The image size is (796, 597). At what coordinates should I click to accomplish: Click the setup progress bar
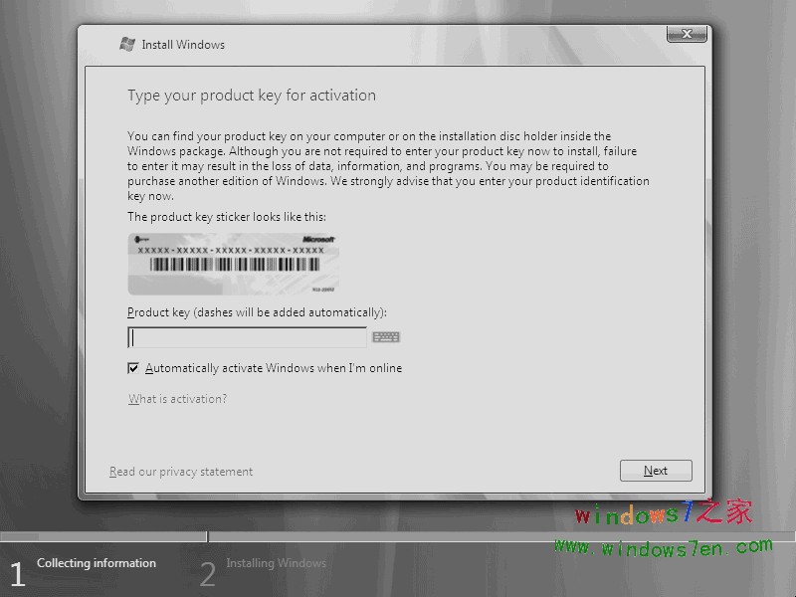coord(398,536)
